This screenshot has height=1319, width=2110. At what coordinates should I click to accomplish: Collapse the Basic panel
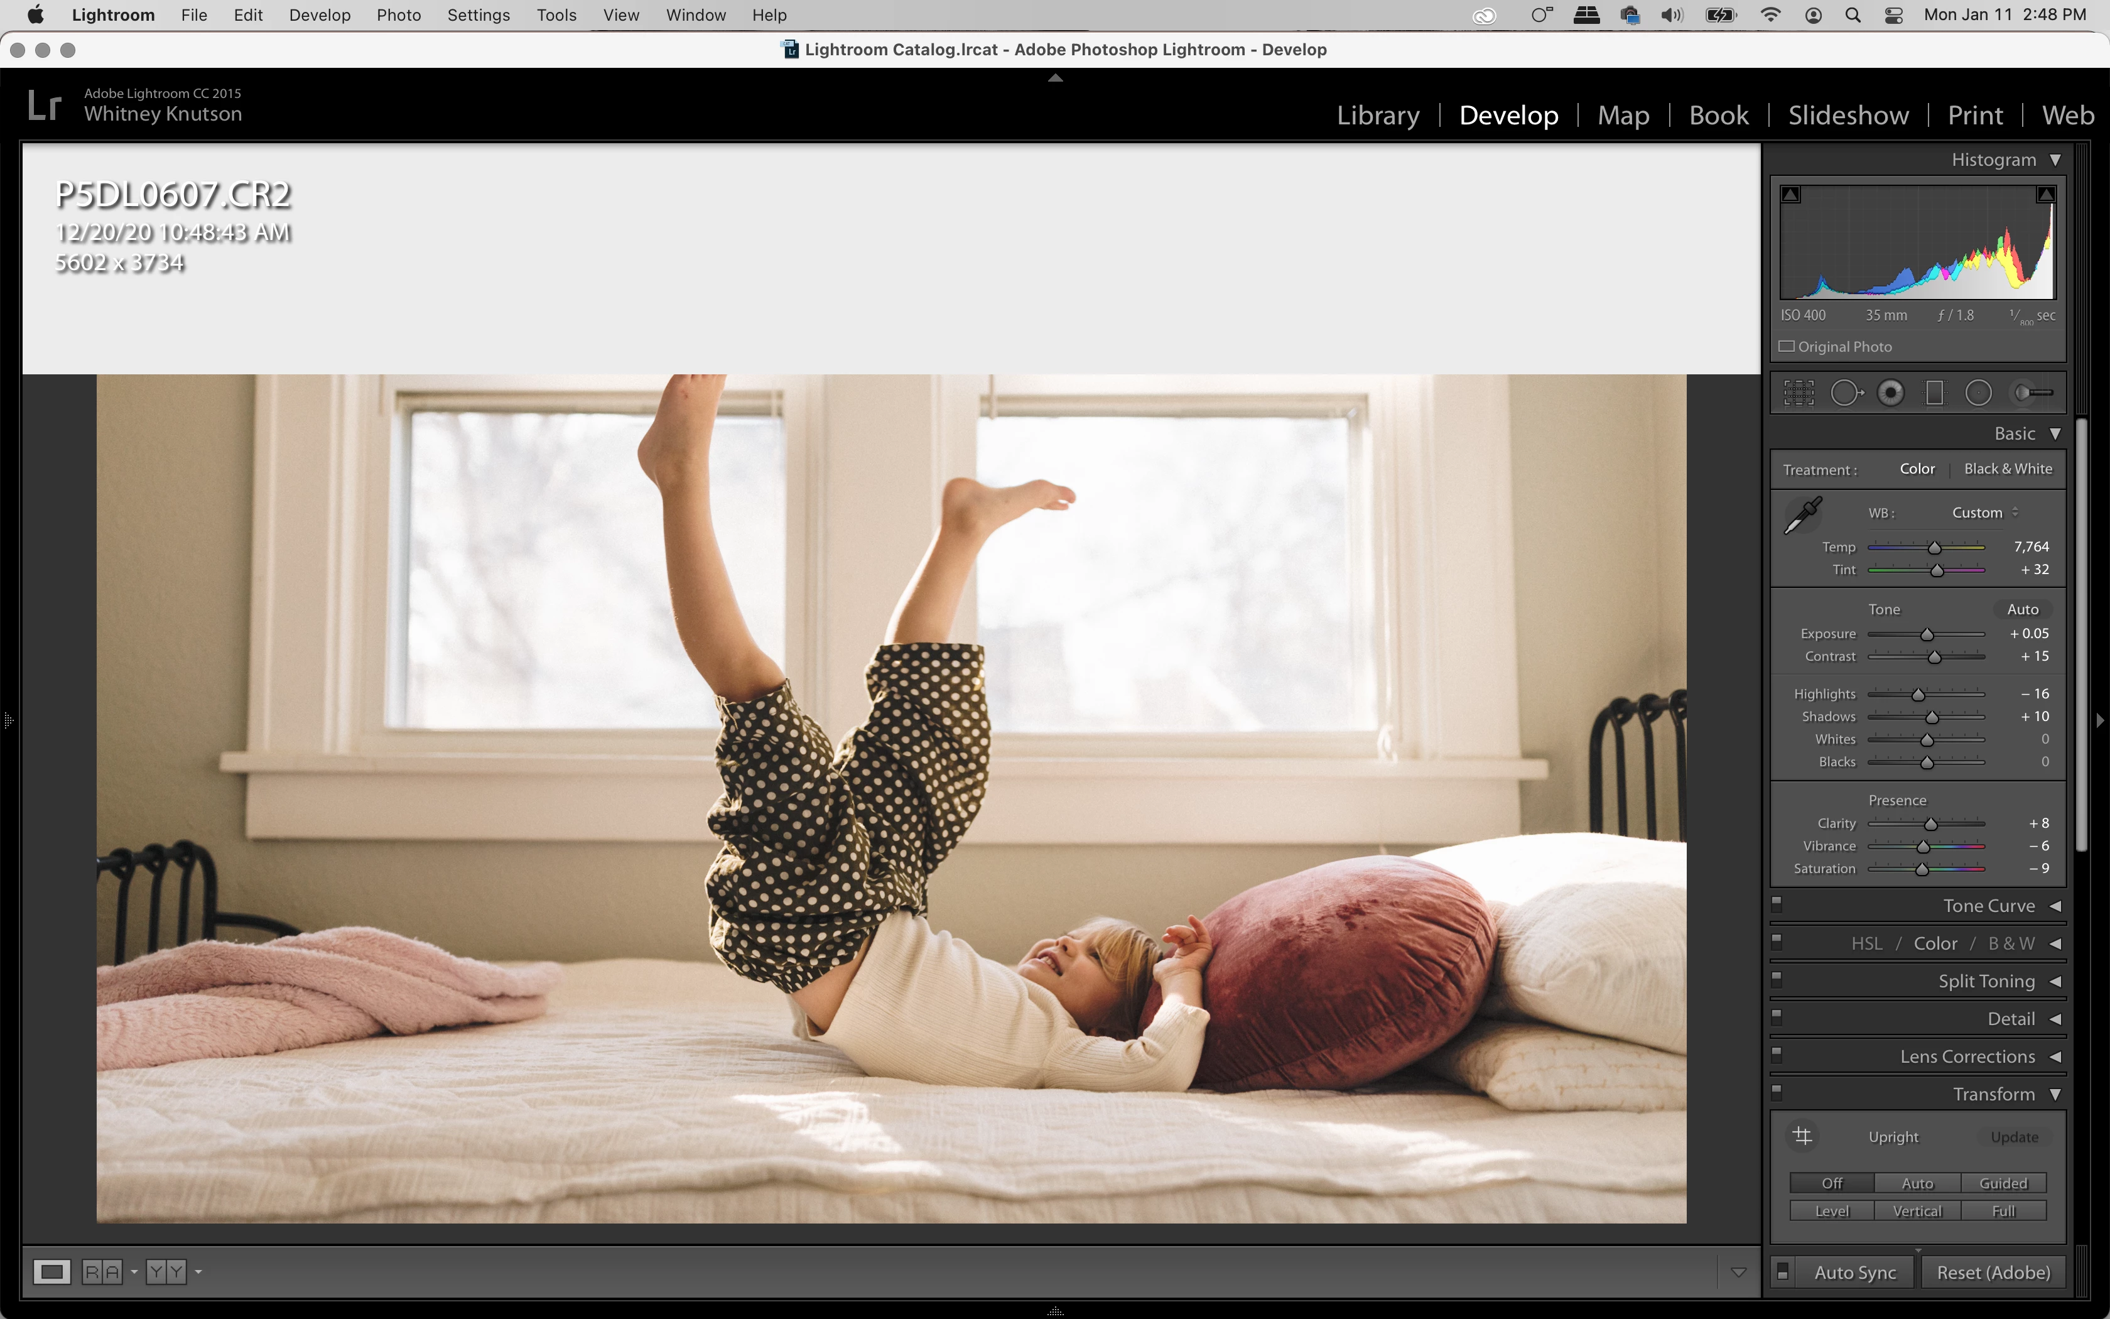point(2055,433)
